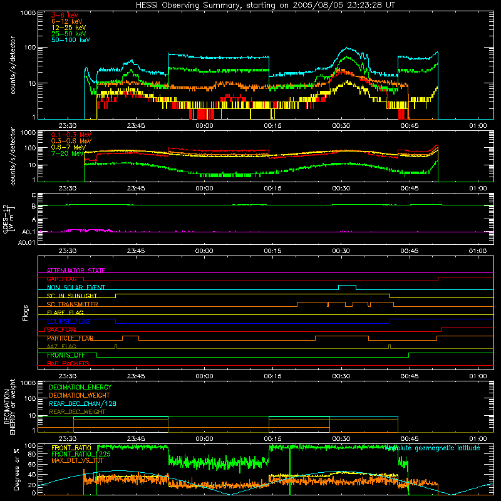
Task: Click the REAR_DEC_CHAN/128 legend label
Action: (83, 403)
